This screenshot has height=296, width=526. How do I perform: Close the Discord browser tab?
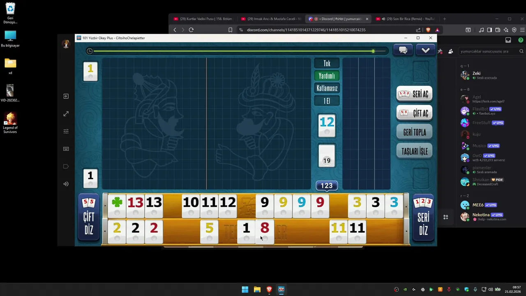point(367,19)
